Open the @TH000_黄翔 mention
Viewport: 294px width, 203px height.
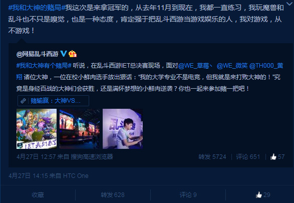coord(266,66)
